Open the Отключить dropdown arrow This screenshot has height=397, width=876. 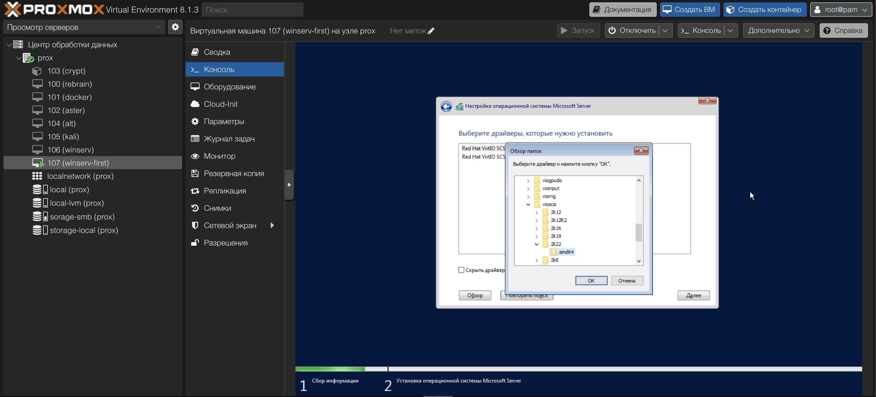click(665, 30)
